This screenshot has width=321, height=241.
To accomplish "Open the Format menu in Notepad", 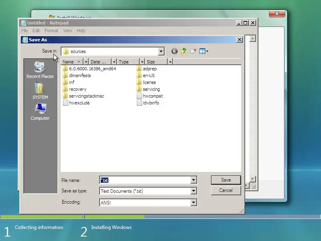I will [51, 31].
